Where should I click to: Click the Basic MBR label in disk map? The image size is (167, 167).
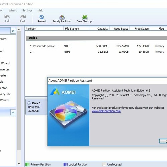pyautogui.click(x=34, y=107)
